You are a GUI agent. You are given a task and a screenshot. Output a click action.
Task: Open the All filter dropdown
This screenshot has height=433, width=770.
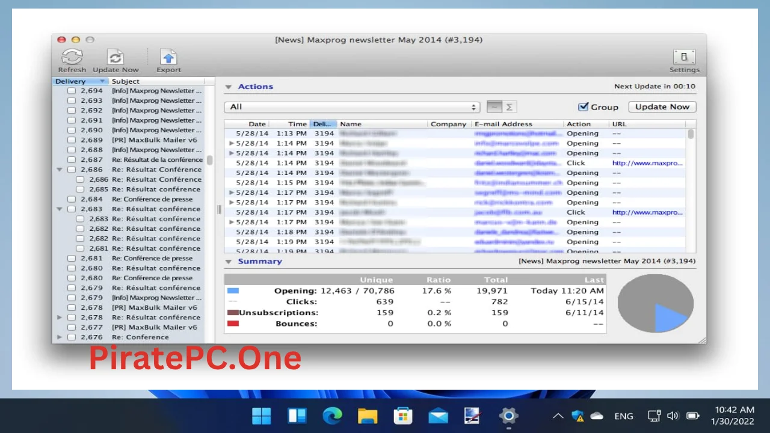pyautogui.click(x=352, y=107)
